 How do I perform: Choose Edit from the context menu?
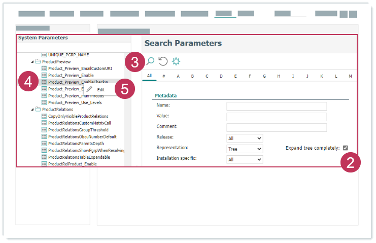point(101,89)
